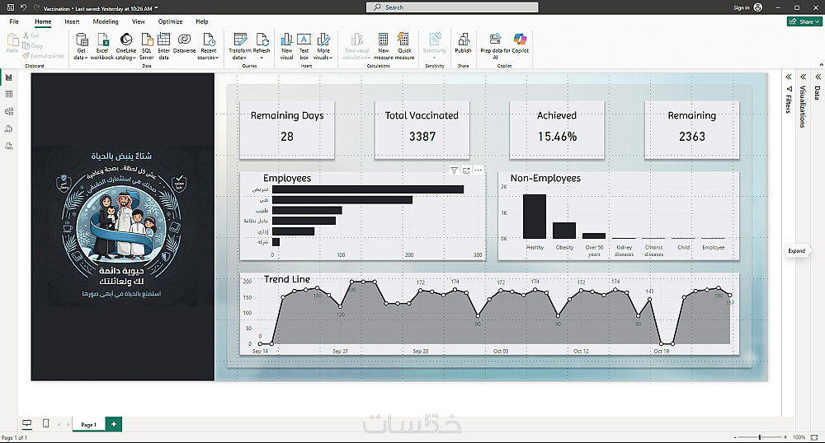Click the Enter data icon
The height and width of the screenshot is (443, 825).
[x=163, y=40]
